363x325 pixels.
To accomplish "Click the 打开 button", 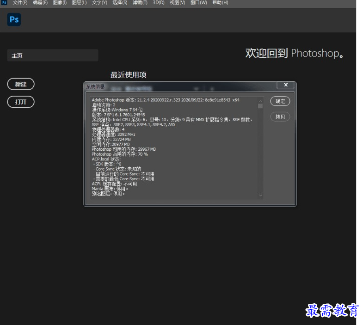I will [x=21, y=102].
